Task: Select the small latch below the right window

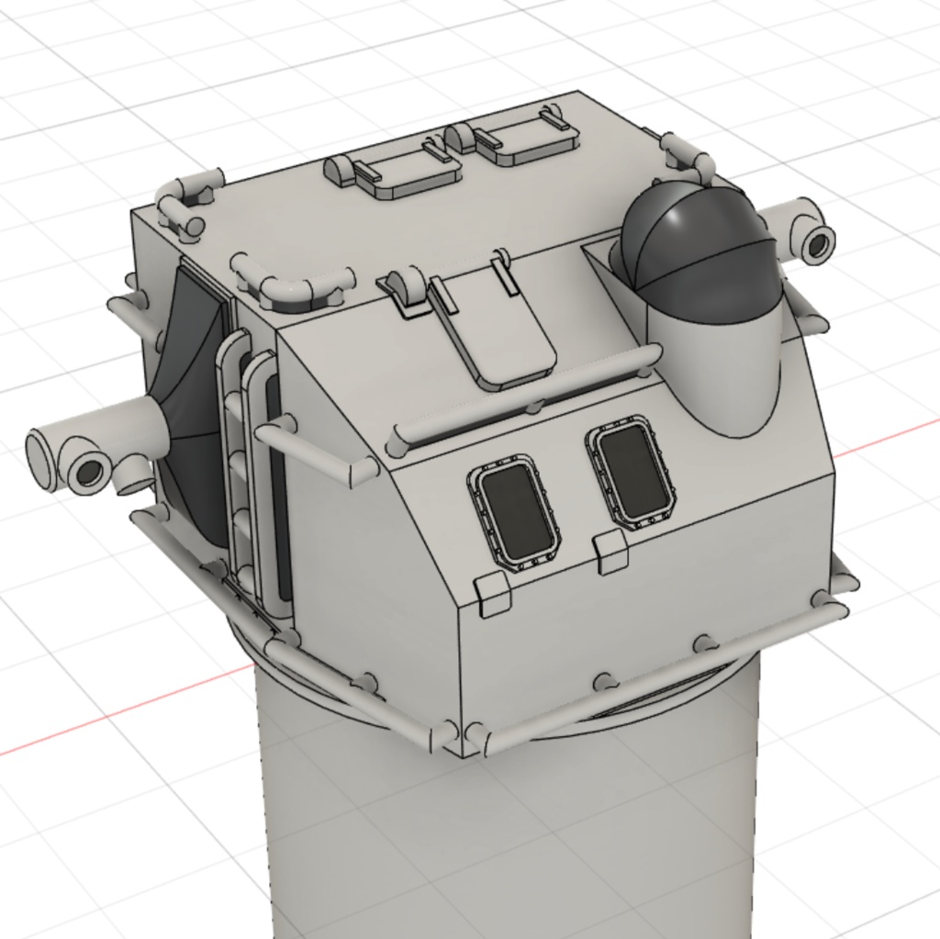Action: (x=610, y=553)
